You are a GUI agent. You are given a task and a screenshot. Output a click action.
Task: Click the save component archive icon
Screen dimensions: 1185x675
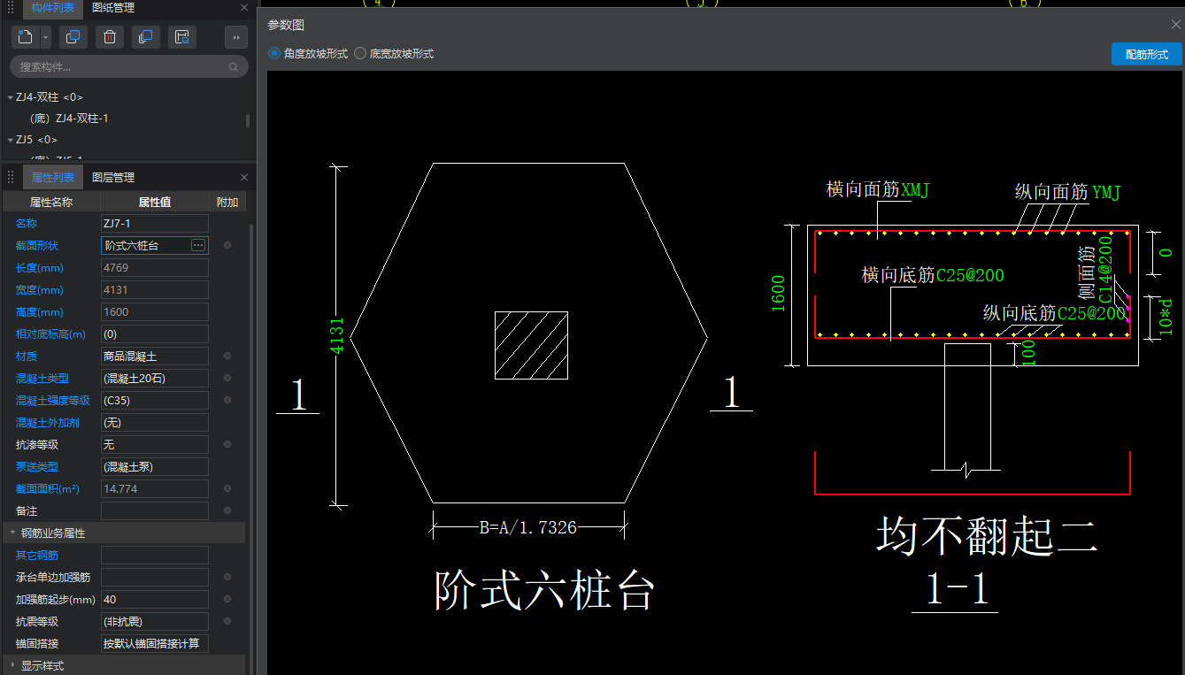pyautogui.click(x=182, y=37)
